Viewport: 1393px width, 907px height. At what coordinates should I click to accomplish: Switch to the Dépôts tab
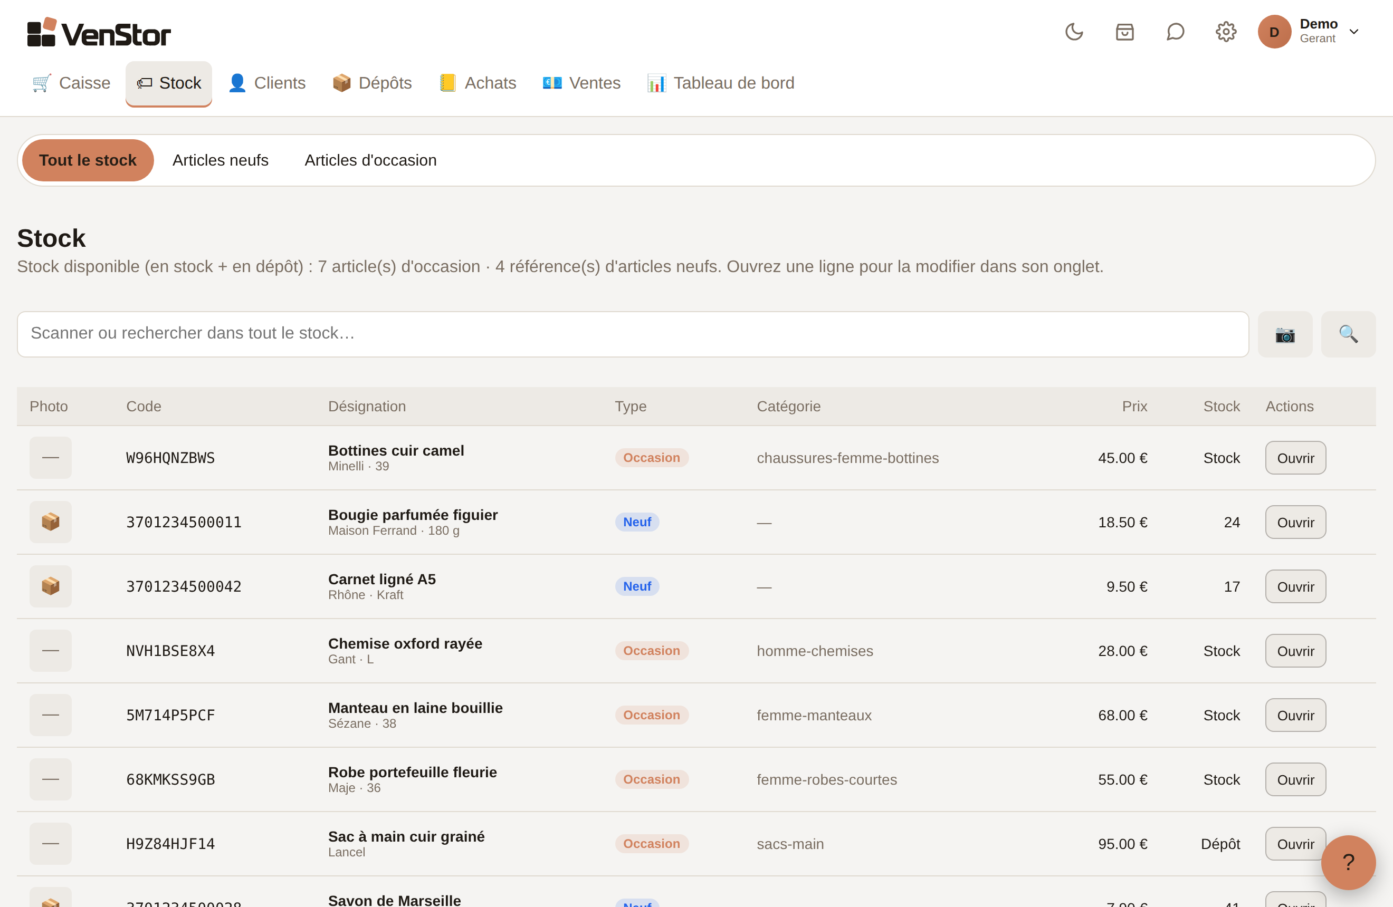pyautogui.click(x=372, y=83)
